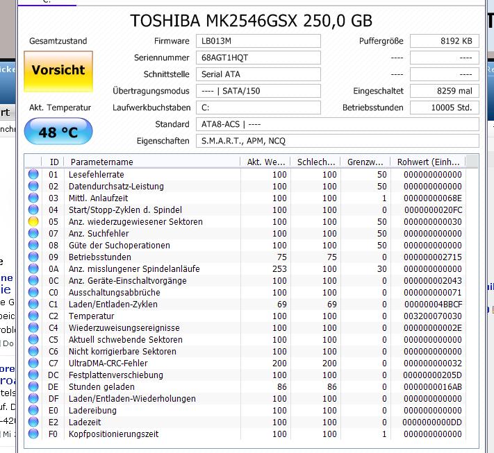
Task: Select the Wiederzuweisungsereignisse parameter name
Action: click(x=124, y=328)
